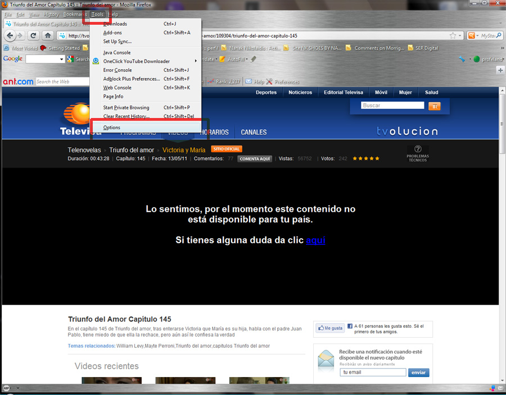This screenshot has height=395, width=506.
Task: Open the Comments on Morrig... bookmark
Action: point(374,48)
